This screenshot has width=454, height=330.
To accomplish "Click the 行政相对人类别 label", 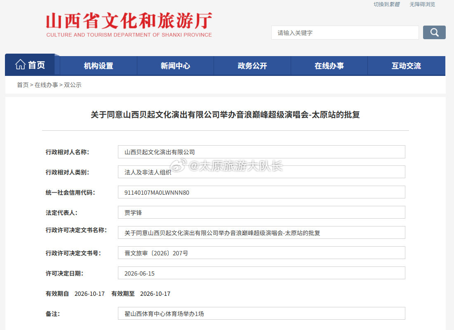I will tap(68, 172).
